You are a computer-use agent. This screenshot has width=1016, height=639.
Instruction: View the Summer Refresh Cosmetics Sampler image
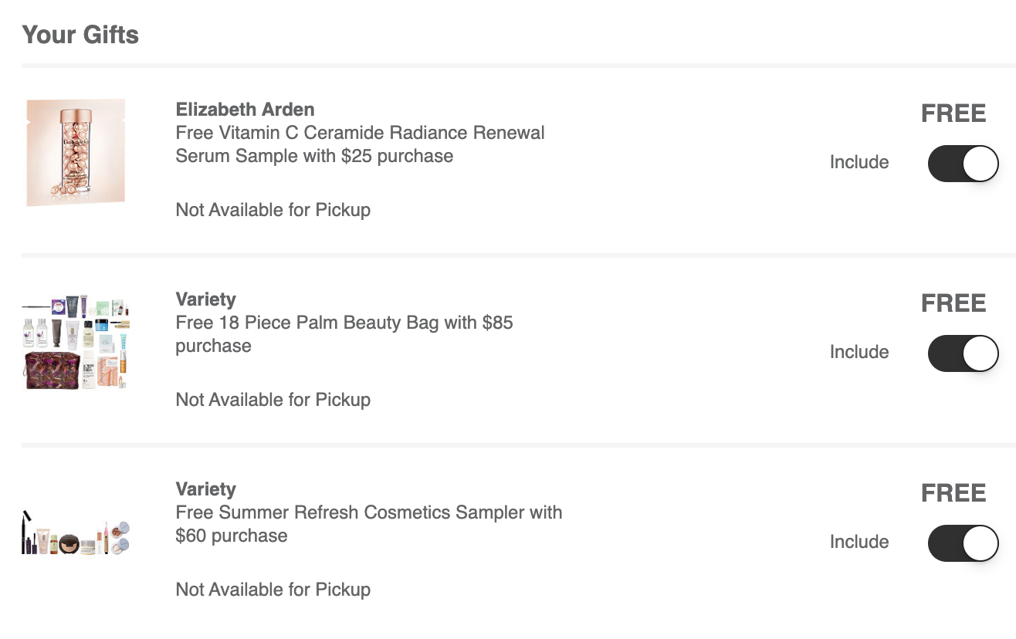click(76, 533)
